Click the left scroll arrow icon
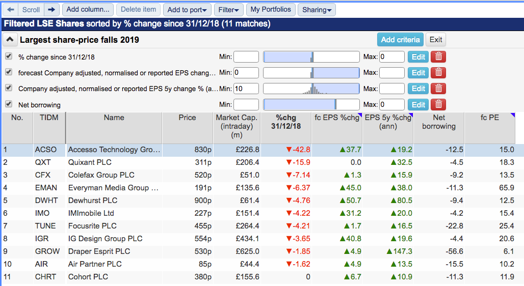 11,10
